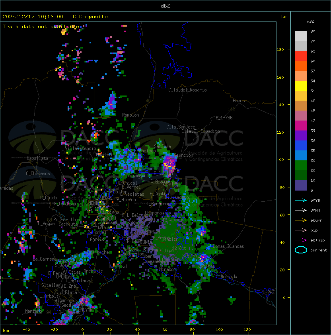Click the L_Dormida place label
The image size is (331, 335).
point(226,277)
